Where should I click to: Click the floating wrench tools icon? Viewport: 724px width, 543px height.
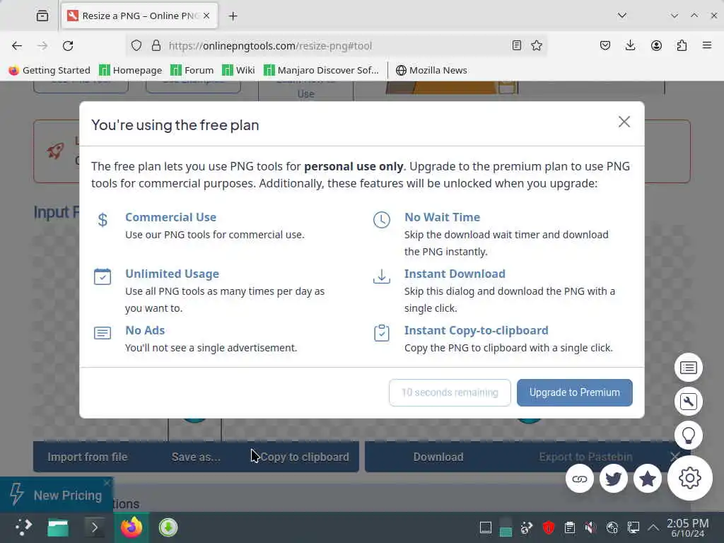click(689, 402)
